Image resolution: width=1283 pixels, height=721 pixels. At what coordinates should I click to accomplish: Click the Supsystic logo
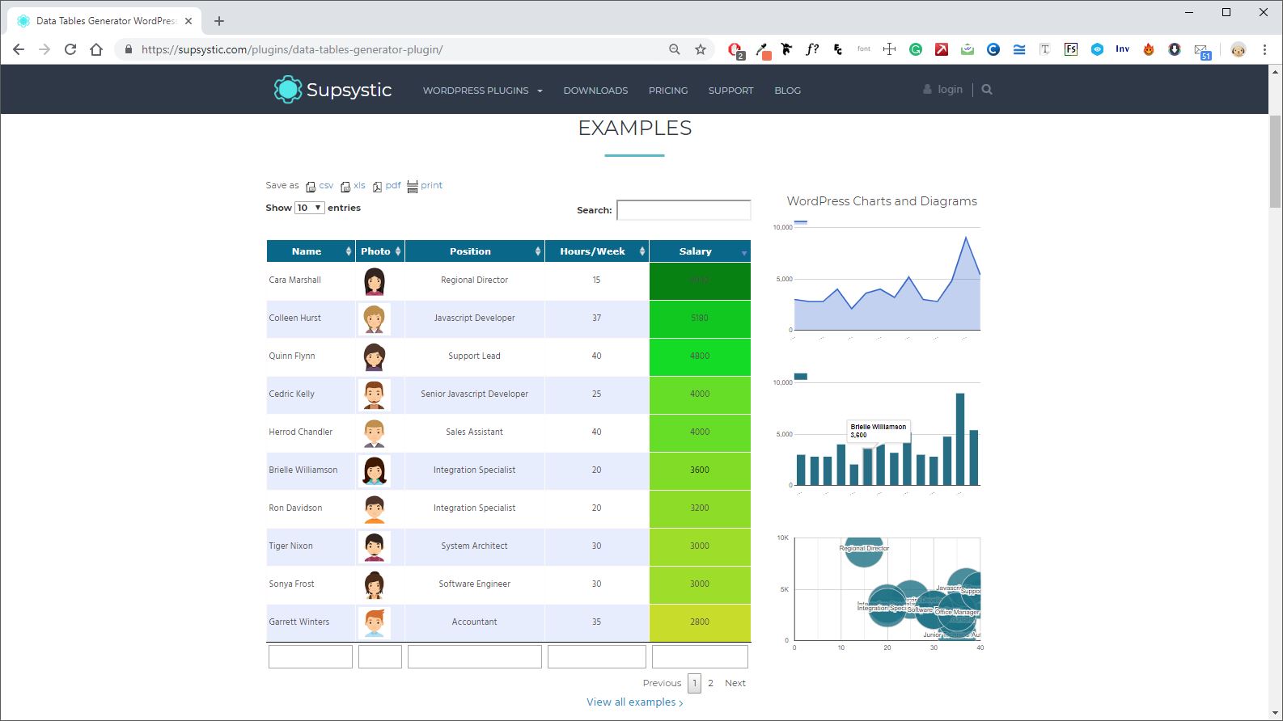[332, 90]
